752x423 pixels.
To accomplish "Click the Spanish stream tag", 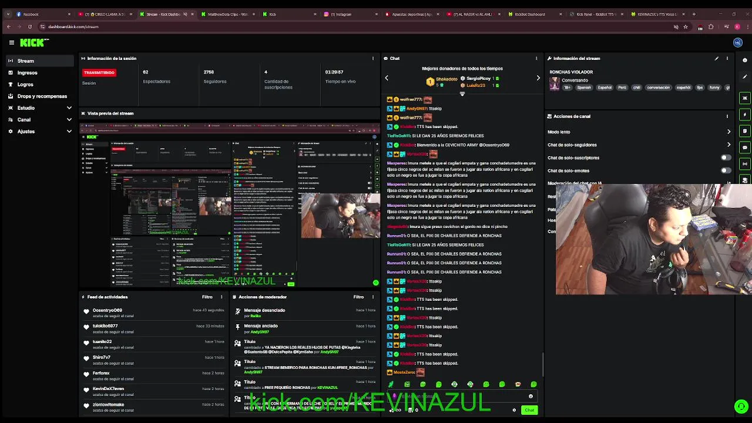I will [x=584, y=88].
